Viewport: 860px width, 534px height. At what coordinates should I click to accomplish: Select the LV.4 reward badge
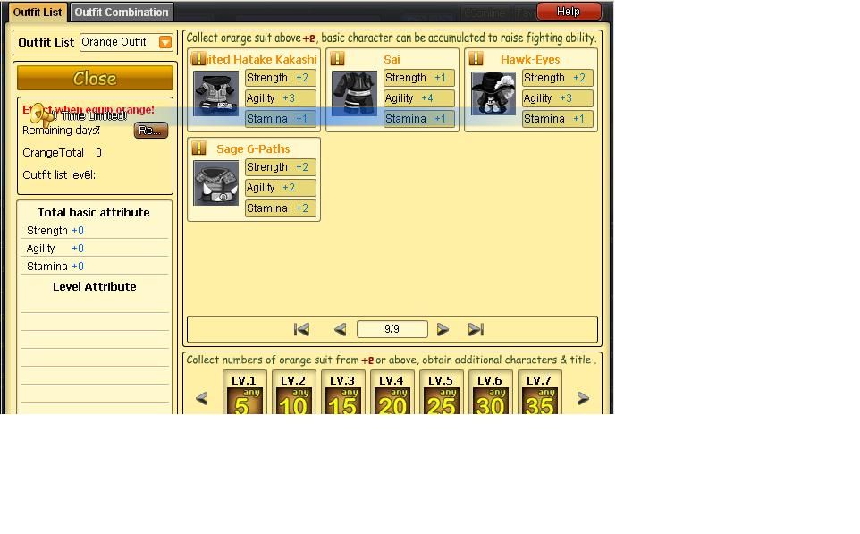(392, 394)
